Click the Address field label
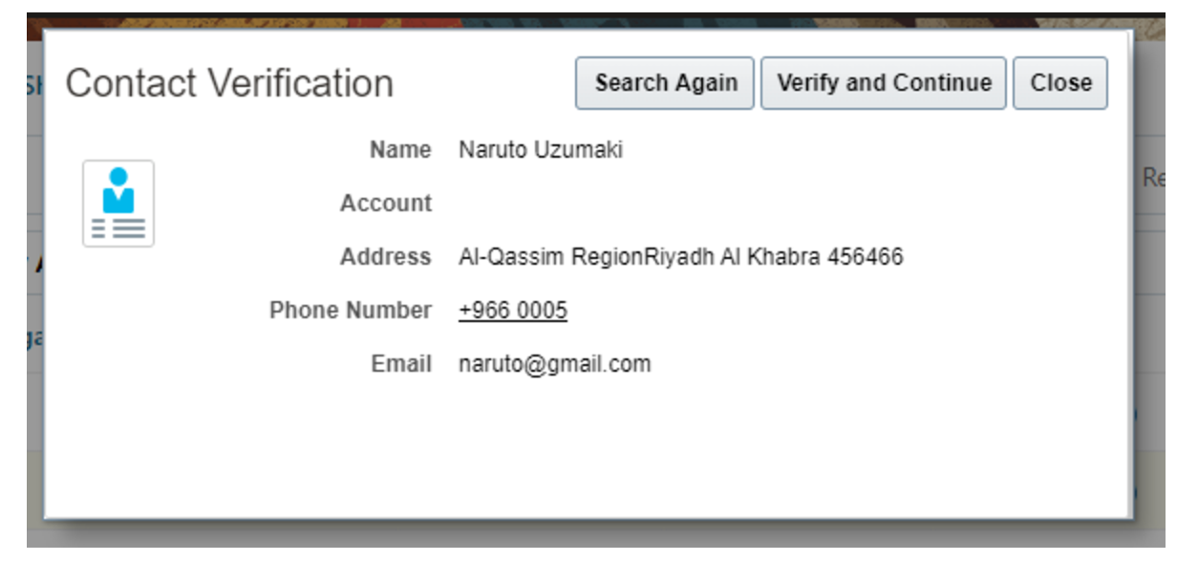The height and width of the screenshot is (583, 1198). 386,257
